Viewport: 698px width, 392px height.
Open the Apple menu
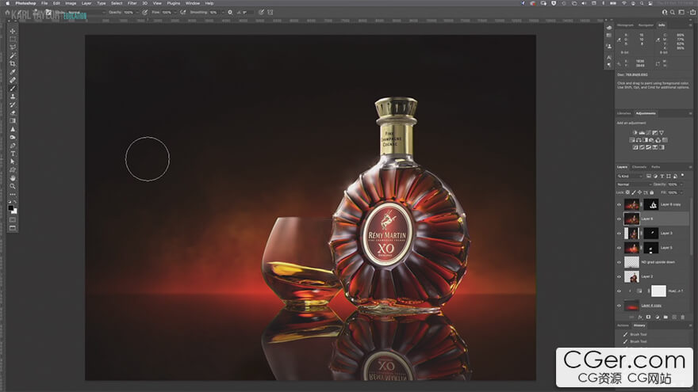tap(6, 3)
